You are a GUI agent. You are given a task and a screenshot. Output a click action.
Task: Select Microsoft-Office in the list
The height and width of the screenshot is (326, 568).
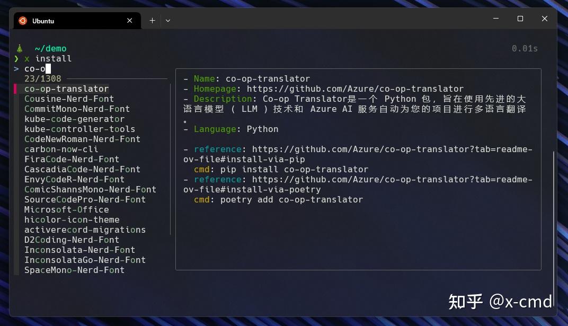tap(66, 210)
